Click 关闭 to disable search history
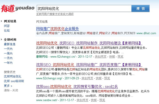The height and width of the screenshot is (104, 159). (15, 90)
